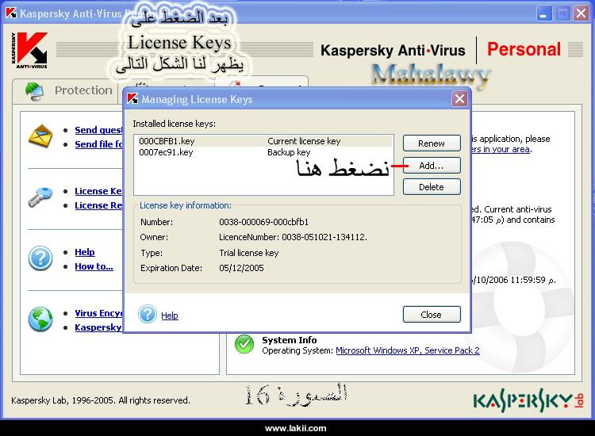
Task: Click the Trial license key type text
Action: (x=249, y=253)
